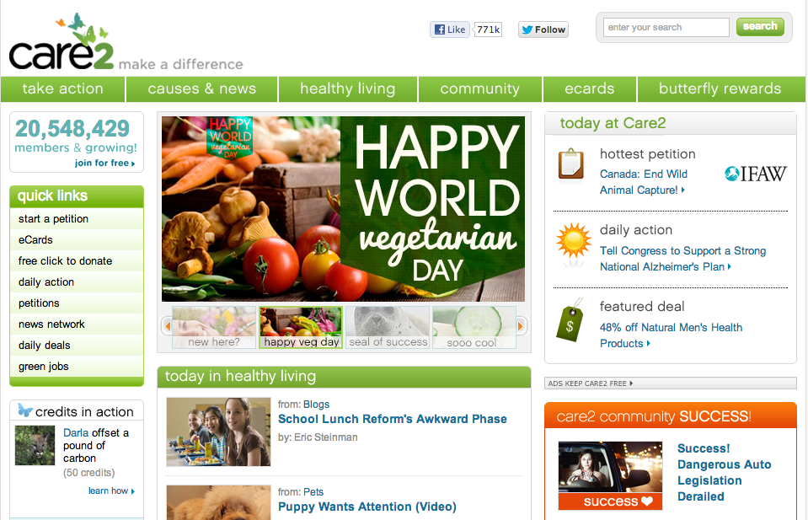This screenshot has width=808, height=520.
Task: Click the carousel left arrow
Action: [167, 326]
